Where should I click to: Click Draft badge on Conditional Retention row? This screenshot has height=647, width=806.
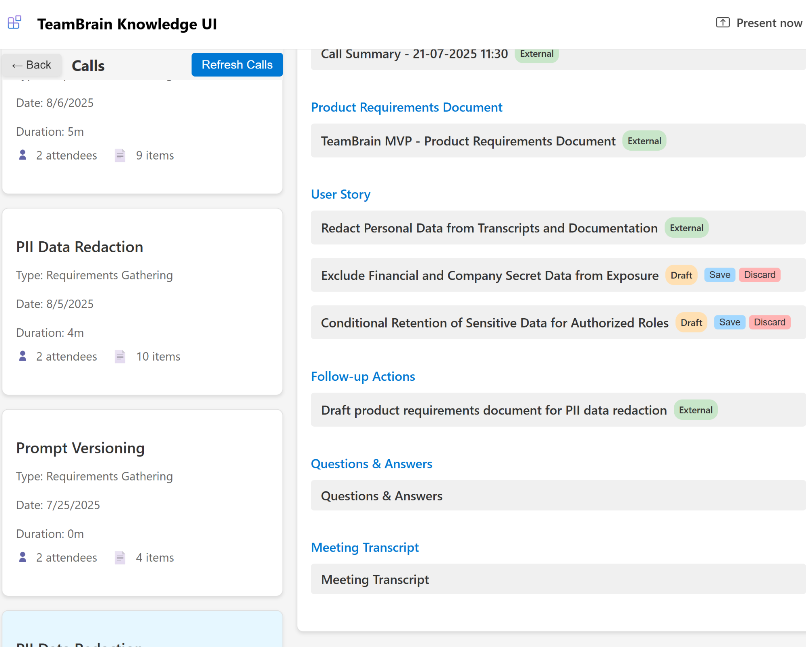click(691, 323)
